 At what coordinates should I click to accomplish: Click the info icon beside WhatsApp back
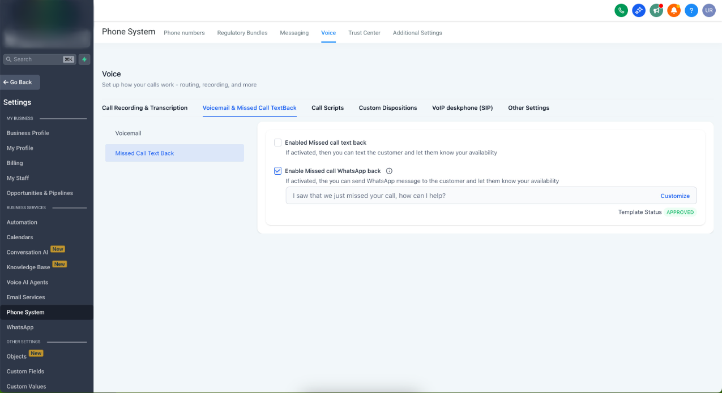coord(389,171)
